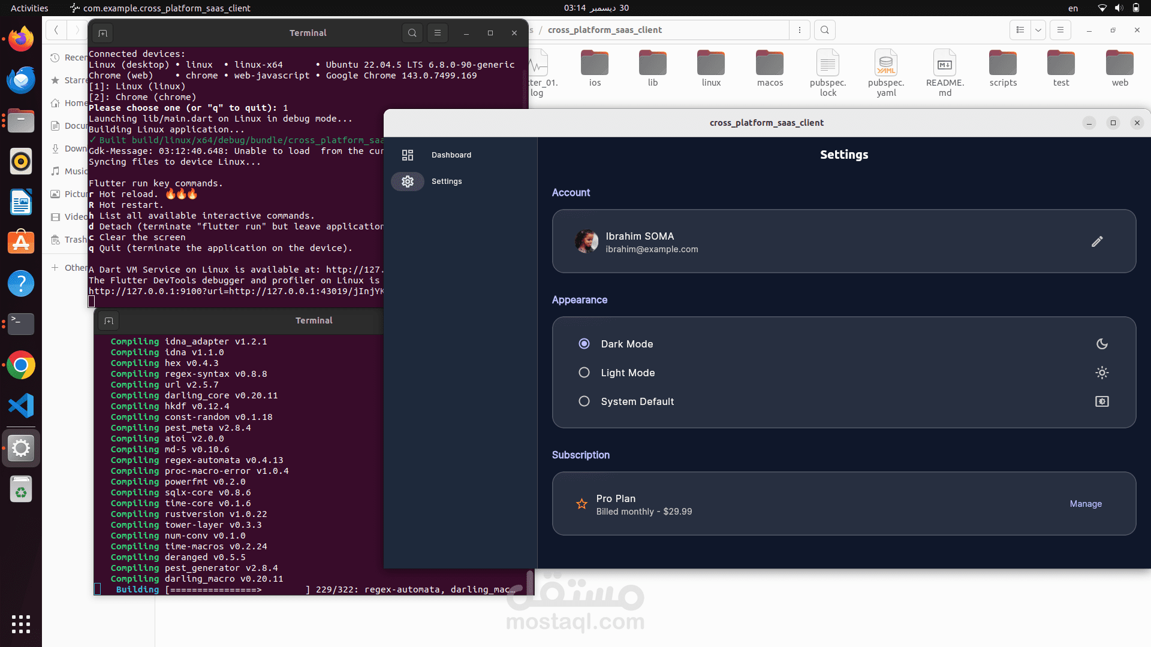Open the Dashboard page from the sidebar
The height and width of the screenshot is (647, 1151).
[451, 155]
